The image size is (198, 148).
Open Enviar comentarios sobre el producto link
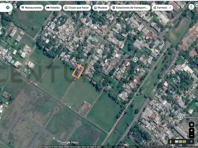click(154, 147)
